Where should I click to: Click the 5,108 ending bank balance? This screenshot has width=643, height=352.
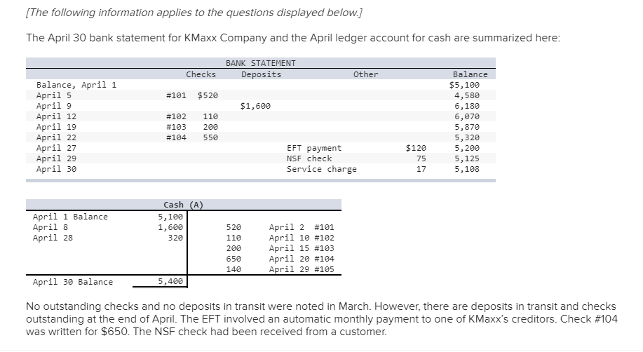[x=467, y=169]
